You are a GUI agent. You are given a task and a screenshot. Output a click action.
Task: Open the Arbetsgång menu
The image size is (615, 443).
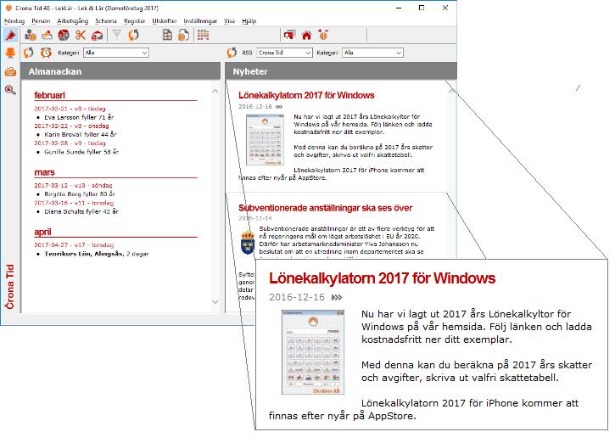click(x=73, y=21)
